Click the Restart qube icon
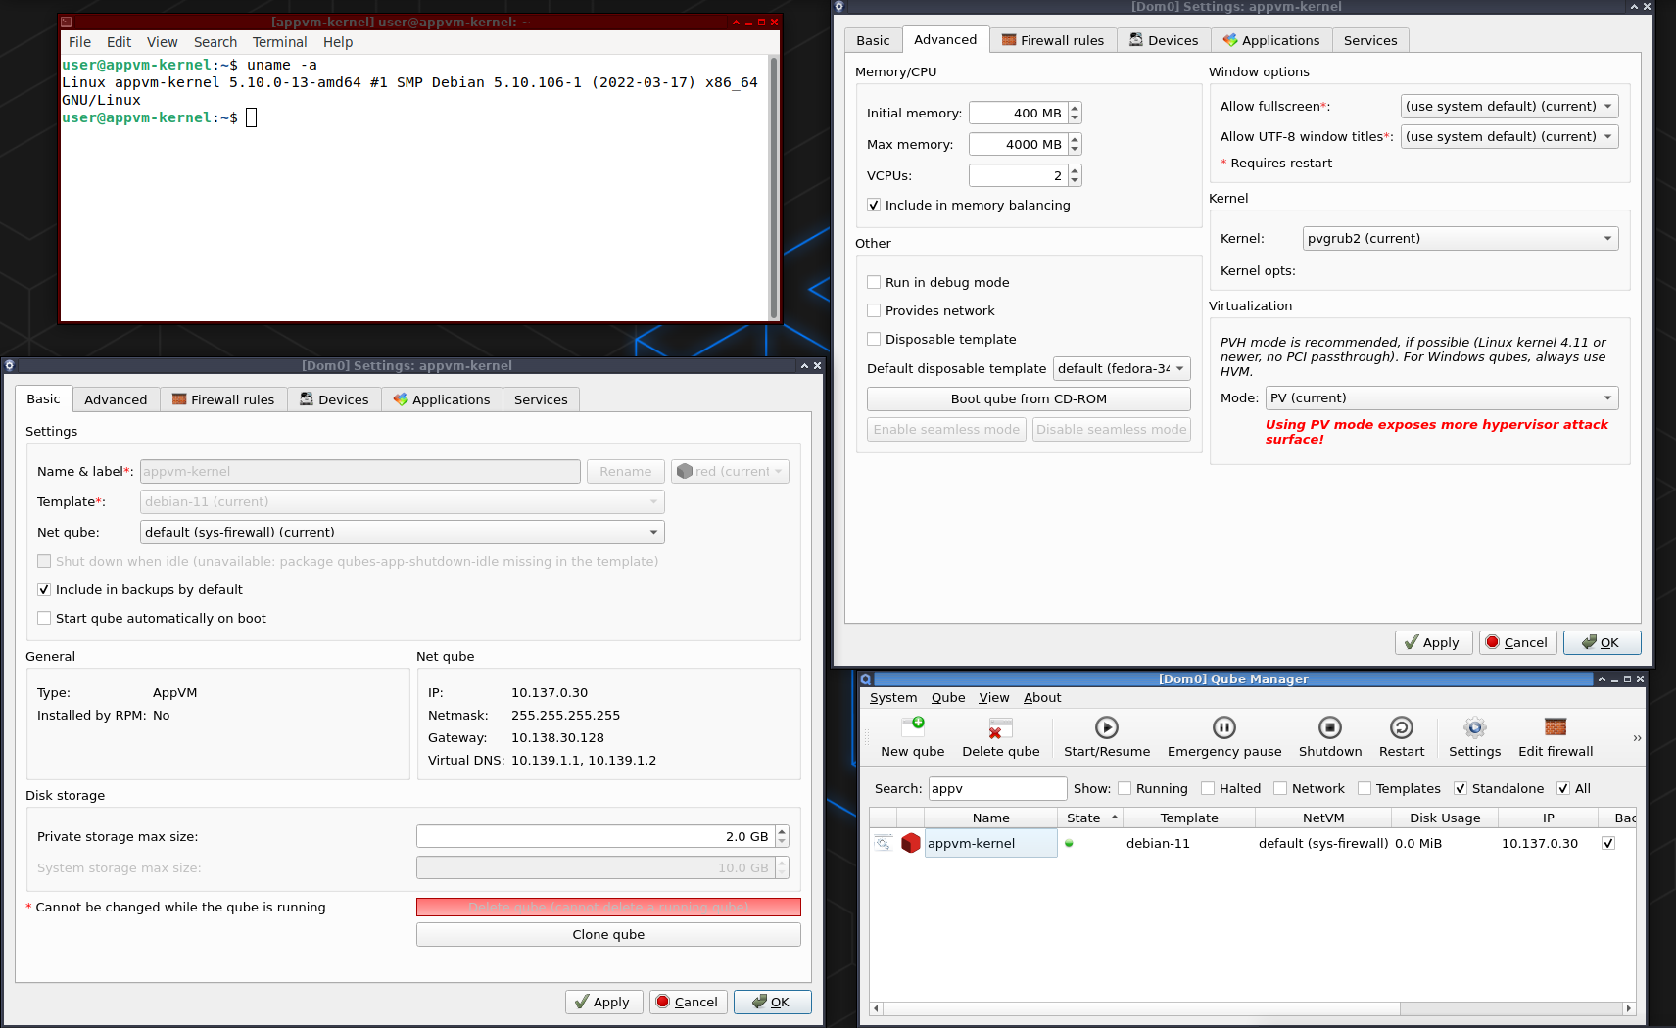Viewport: 1676px width, 1028px height. (x=1401, y=728)
